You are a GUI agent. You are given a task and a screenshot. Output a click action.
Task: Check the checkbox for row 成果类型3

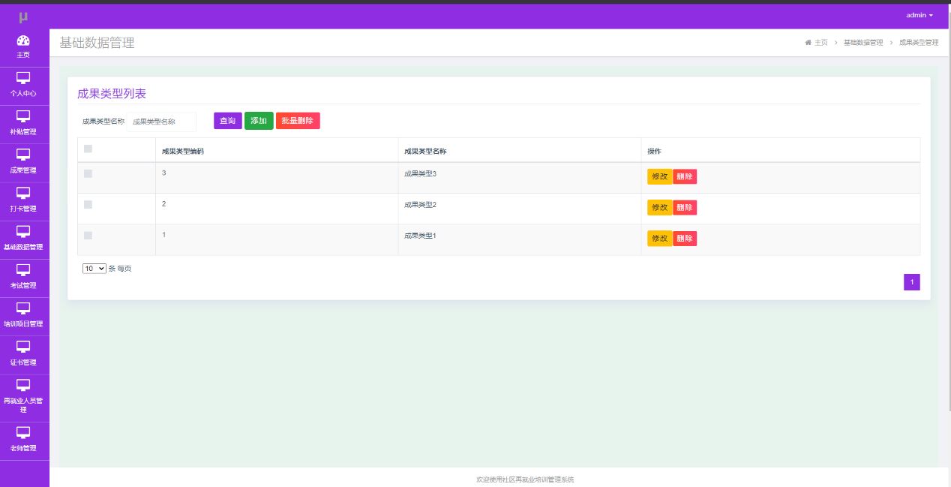tap(88, 173)
